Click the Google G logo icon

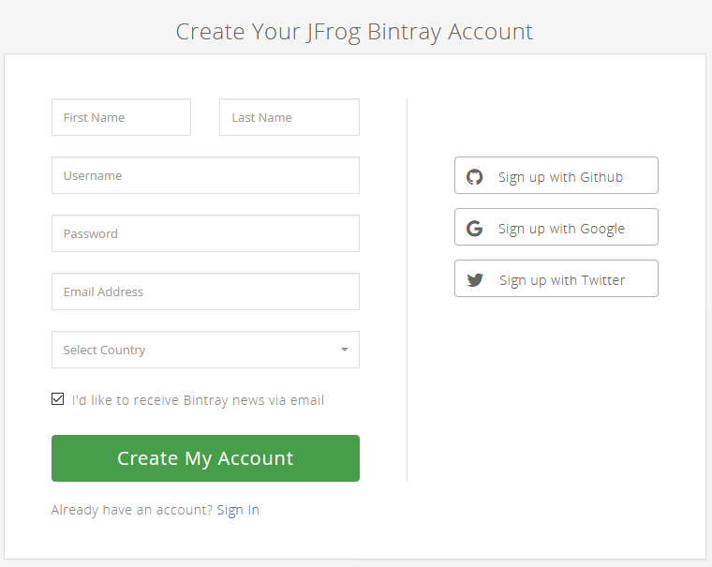pos(475,228)
